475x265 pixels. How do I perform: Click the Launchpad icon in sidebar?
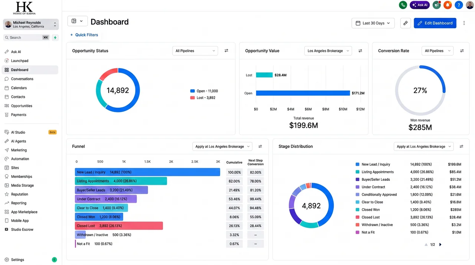(7, 61)
